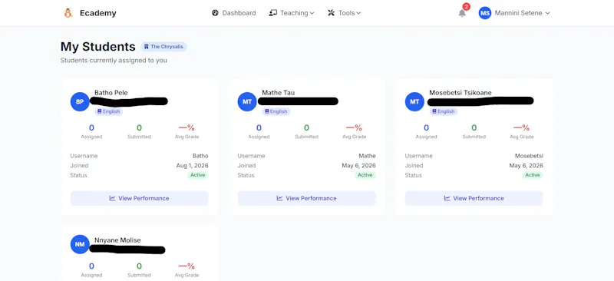The image size is (614, 281).
Task: Click Mosebetsi Tsikoane's MT avatar
Action: coord(414,101)
